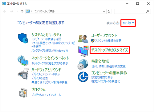Image resolution: width=154 pixels, height=112 pixels.
Task: Click コントロール パネル in the address bar
Action: pyautogui.click(x=44, y=11)
